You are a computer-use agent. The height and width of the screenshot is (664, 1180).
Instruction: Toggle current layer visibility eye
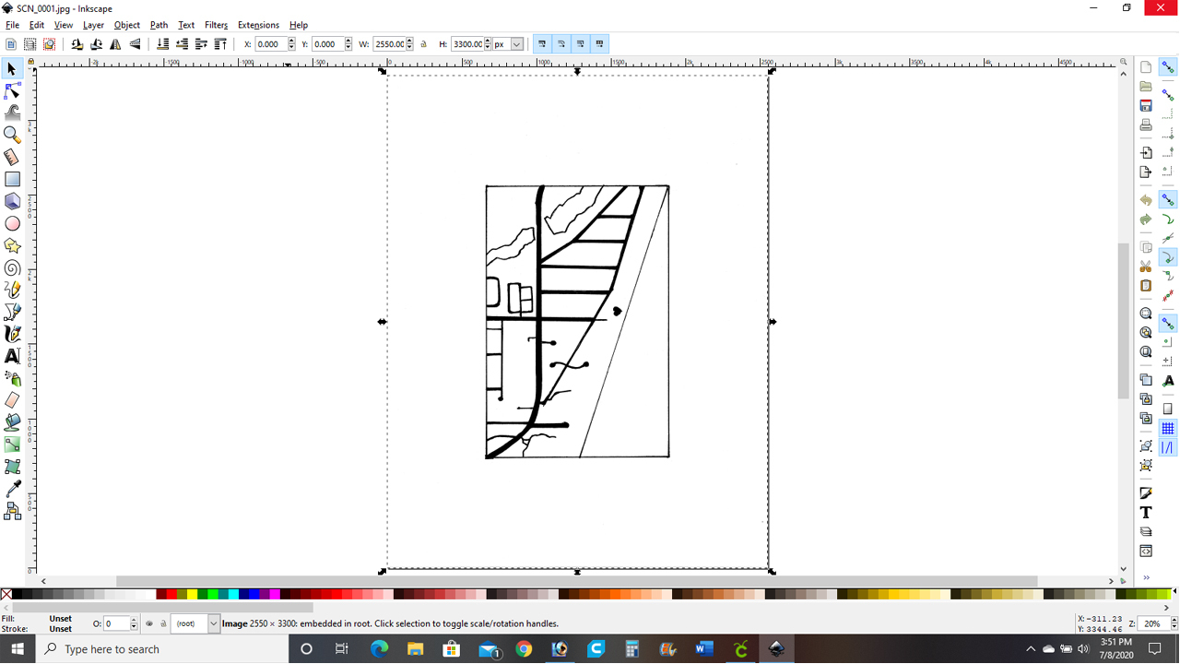coord(149,623)
